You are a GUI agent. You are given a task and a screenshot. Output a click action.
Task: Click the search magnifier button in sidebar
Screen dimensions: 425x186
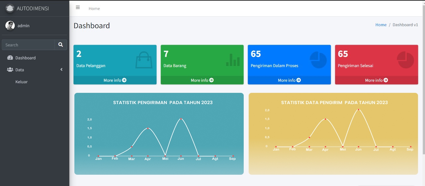click(x=60, y=45)
